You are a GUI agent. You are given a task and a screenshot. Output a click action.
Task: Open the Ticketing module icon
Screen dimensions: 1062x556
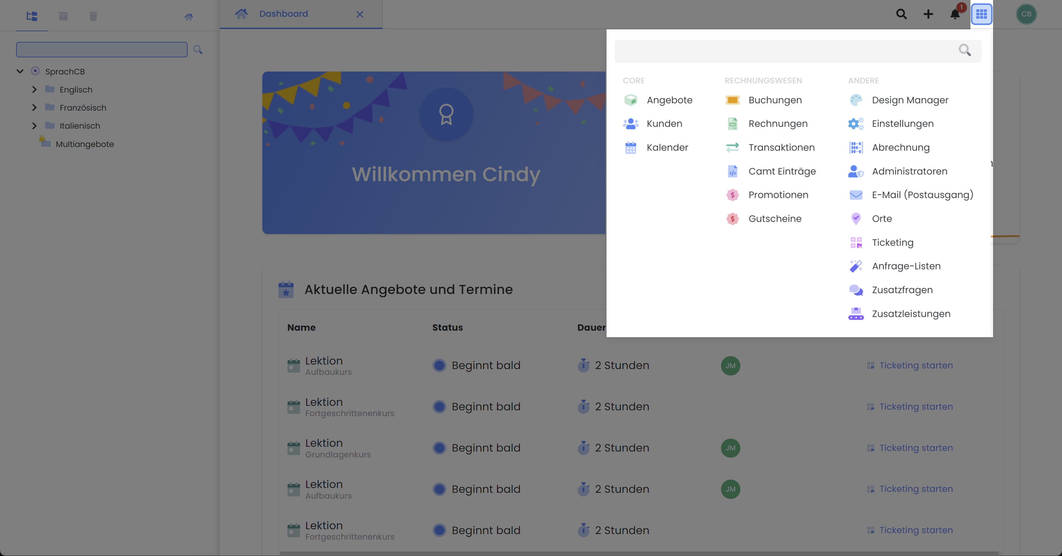pos(856,242)
